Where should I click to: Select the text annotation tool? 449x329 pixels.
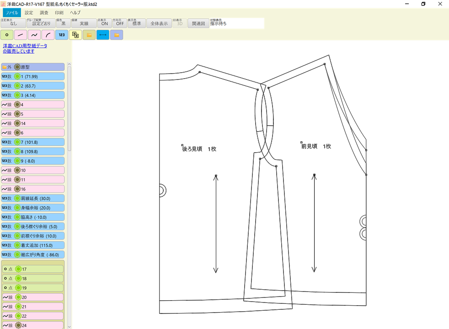[x=75, y=35]
